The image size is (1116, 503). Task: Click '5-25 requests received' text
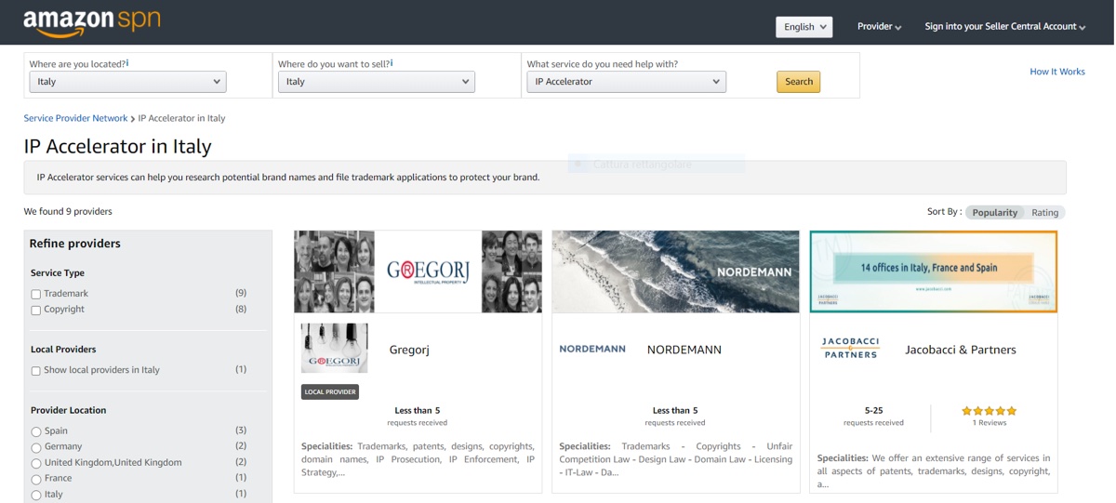(x=873, y=416)
